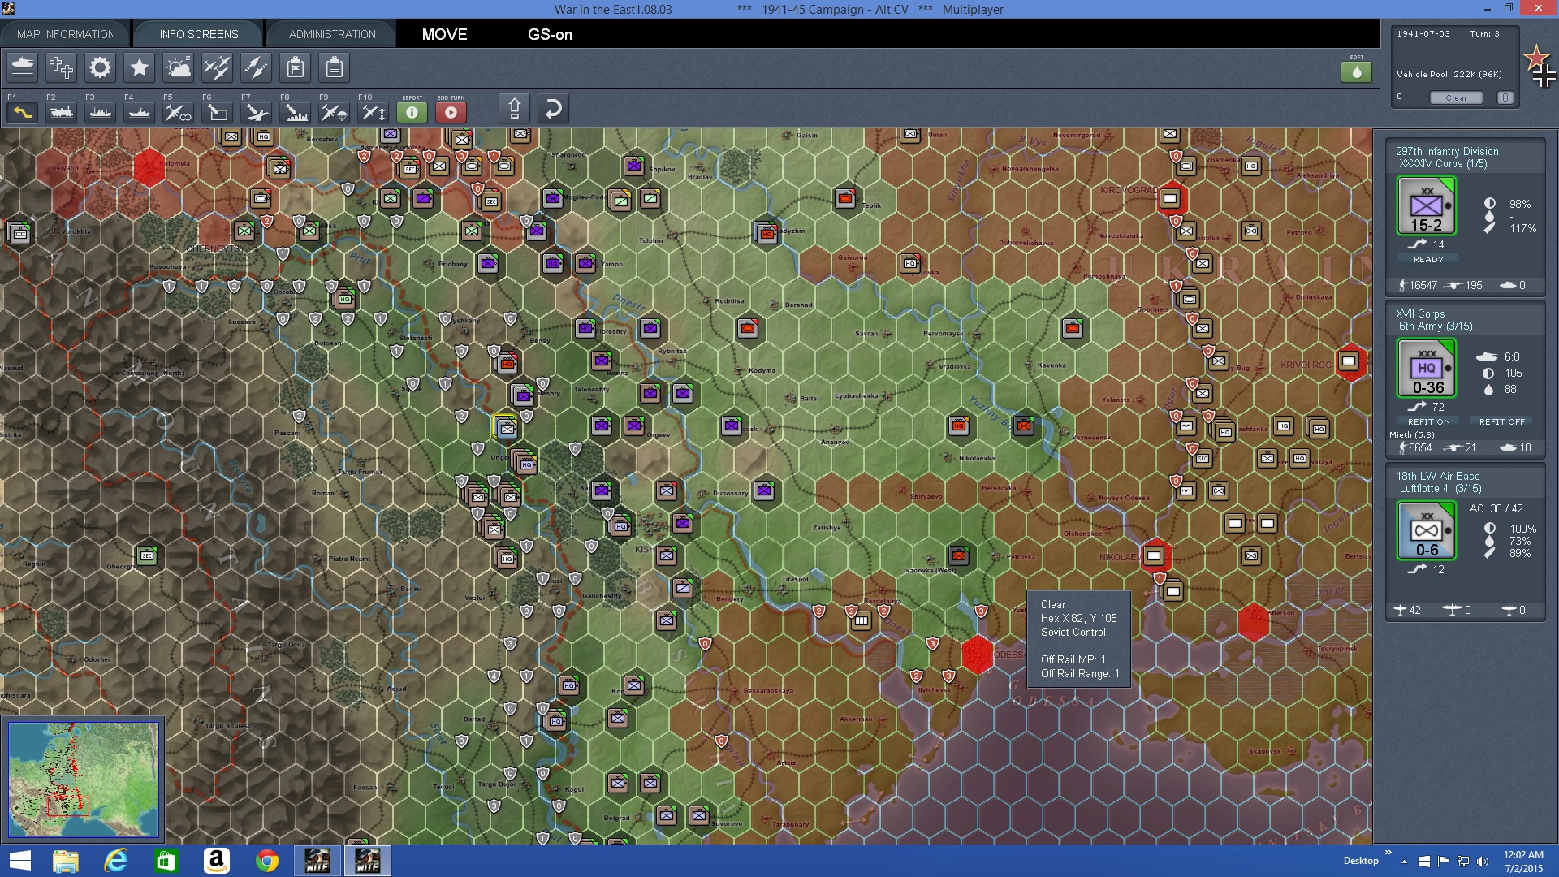Viewport: 1559px width, 877px height.
Task: Open Amazon from the taskbar
Action: [x=217, y=861]
